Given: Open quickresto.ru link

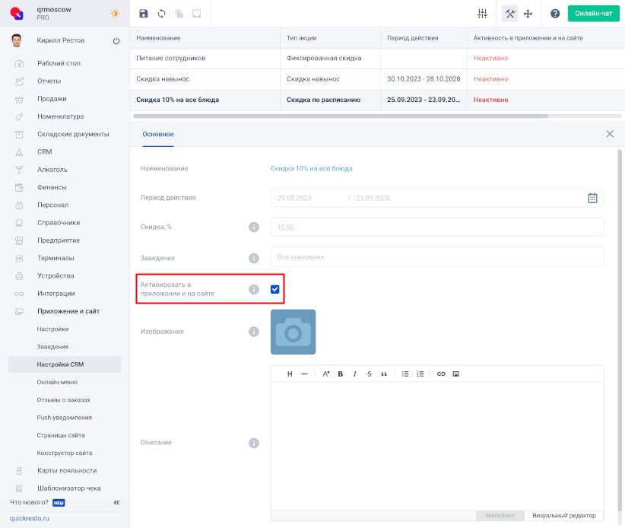Looking at the screenshot, I should pos(30,518).
